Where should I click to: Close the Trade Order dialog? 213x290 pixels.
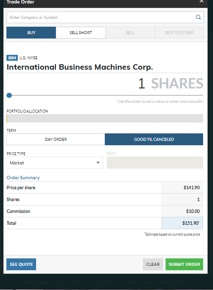point(202,1)
